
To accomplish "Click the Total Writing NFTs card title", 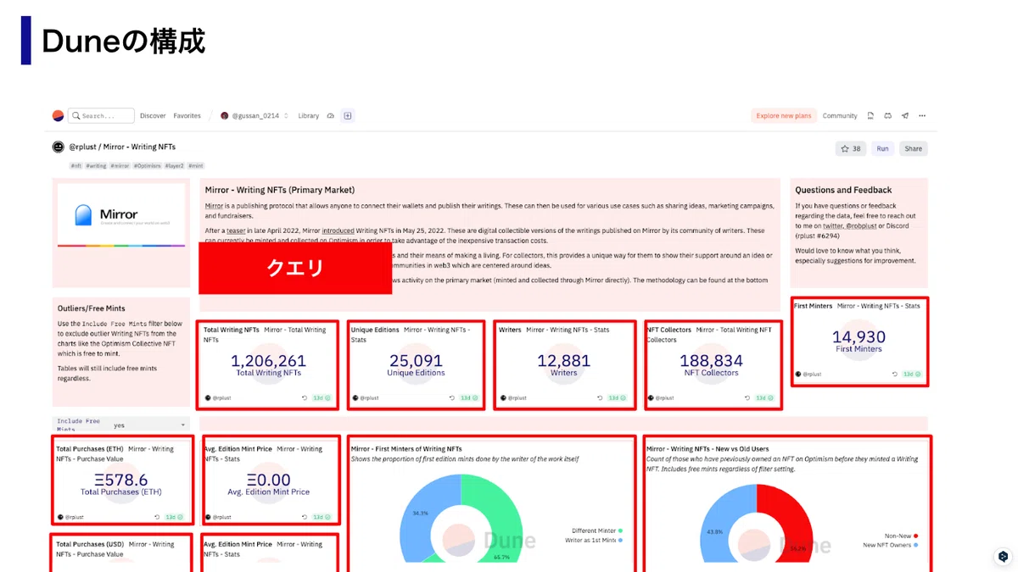I will [232, 330].
